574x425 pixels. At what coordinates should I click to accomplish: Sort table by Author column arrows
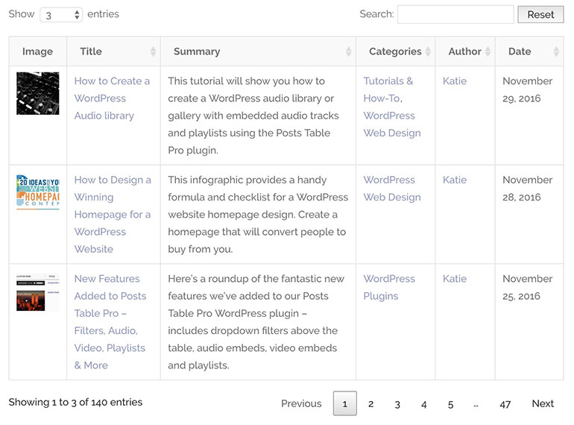[x=488, y=51]
